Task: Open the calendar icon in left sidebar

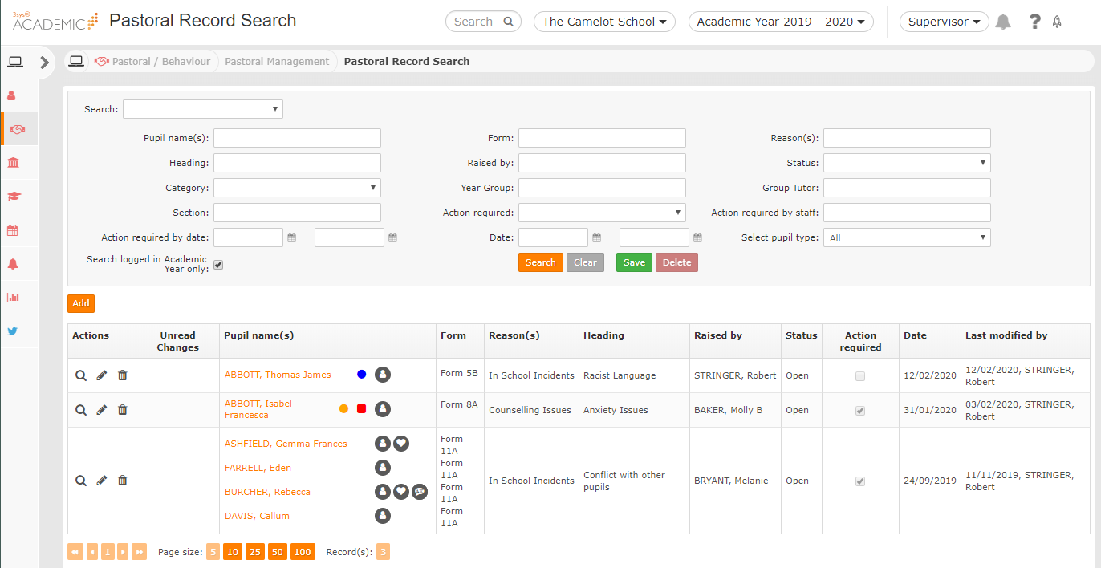Action: point(13,230)
